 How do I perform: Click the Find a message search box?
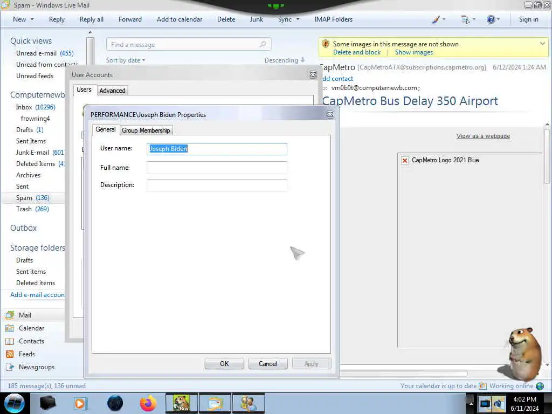click(189, 44)
